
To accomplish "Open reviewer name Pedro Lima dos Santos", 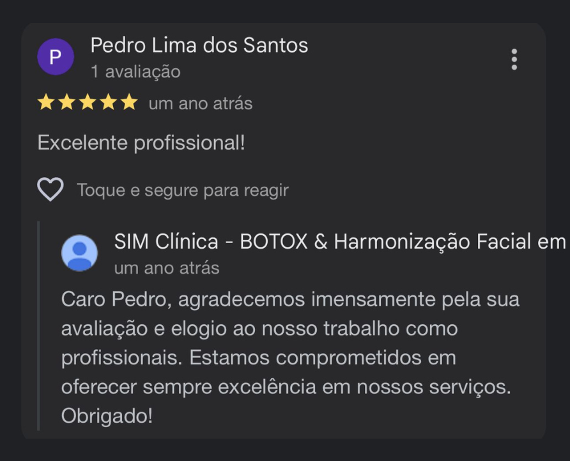I will (199, 45).
